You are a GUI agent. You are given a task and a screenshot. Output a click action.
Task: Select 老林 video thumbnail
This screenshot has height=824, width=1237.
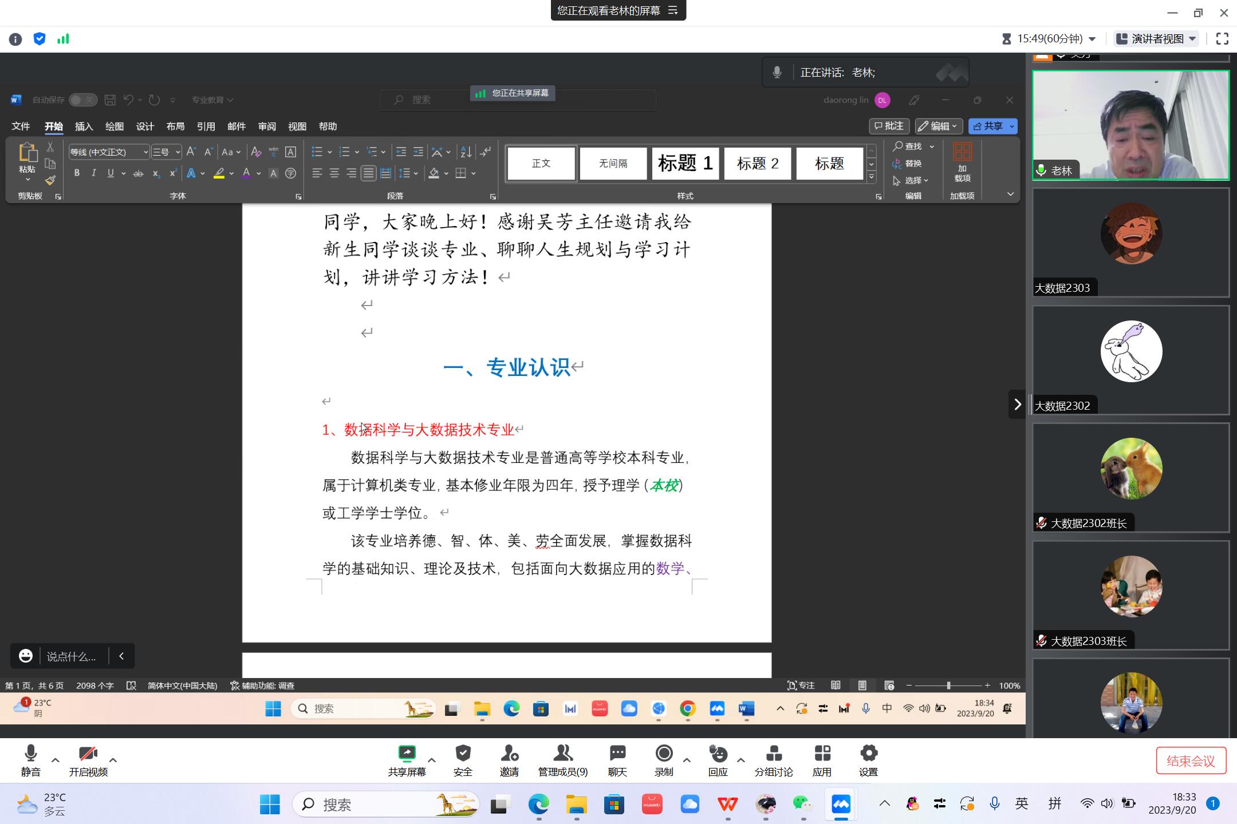point(1131,125)
